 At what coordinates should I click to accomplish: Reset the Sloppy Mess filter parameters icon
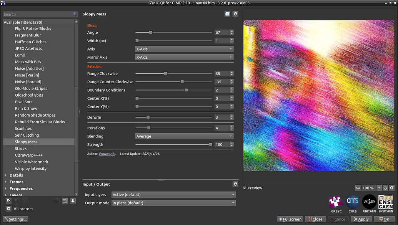coord(235,14)
